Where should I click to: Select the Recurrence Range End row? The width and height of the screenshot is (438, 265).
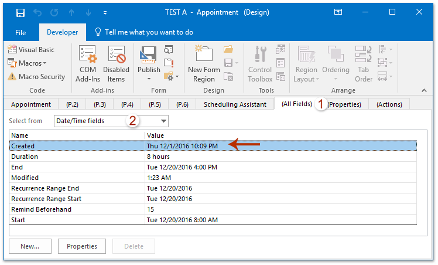pos(213,188)
